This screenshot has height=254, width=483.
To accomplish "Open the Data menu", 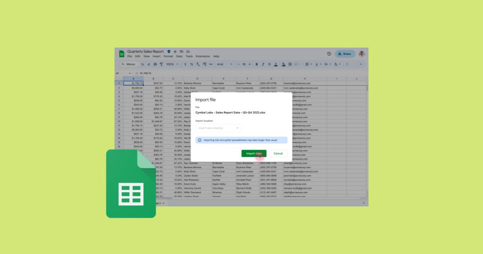I will 179,56.
